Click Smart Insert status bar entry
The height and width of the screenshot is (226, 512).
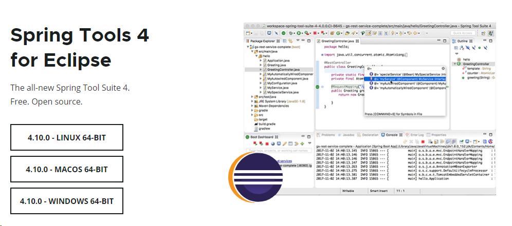point(379,191)
